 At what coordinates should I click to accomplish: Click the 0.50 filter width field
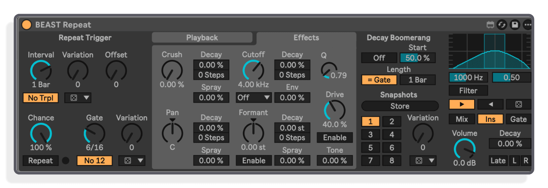[x=512, y=77]
